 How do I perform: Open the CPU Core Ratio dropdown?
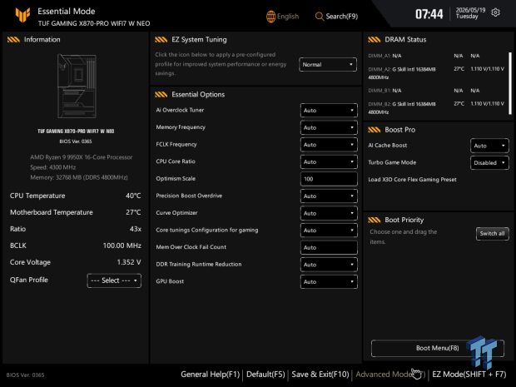(329, 161)
